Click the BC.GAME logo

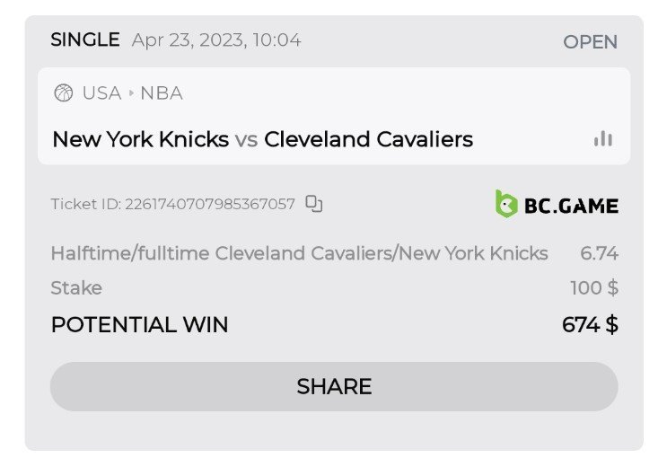pos(557,205)
